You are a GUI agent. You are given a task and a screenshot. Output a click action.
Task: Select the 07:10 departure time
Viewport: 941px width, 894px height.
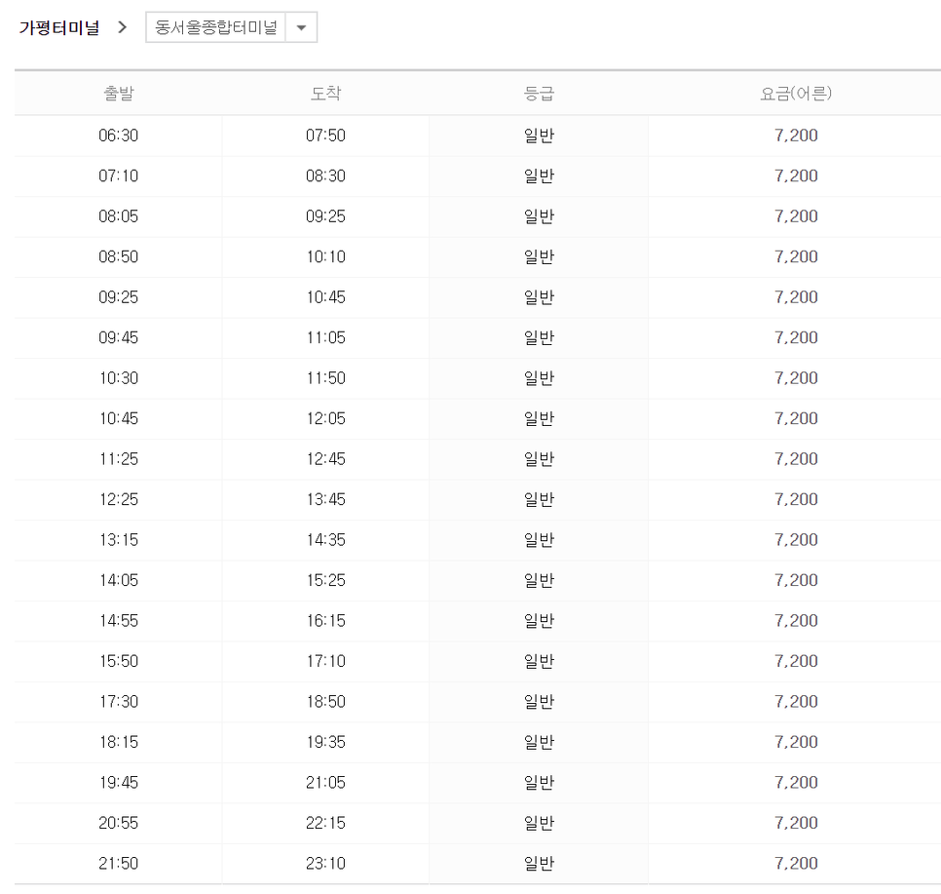118,175
